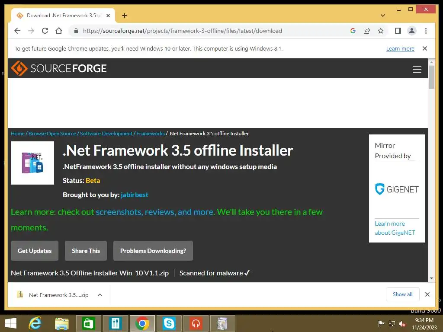Open the Frameworks breadcrumb link
The height and width of the screenshot is (332, 443).
point(150,134)
